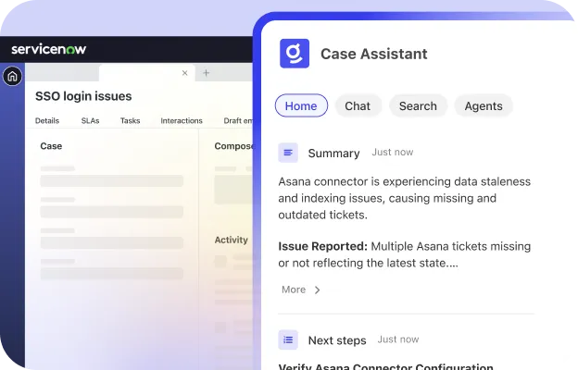The width and height of the screenshot is (578, 370).
Task: Click the Issue Reported label
Action: (x=323, y=246)
